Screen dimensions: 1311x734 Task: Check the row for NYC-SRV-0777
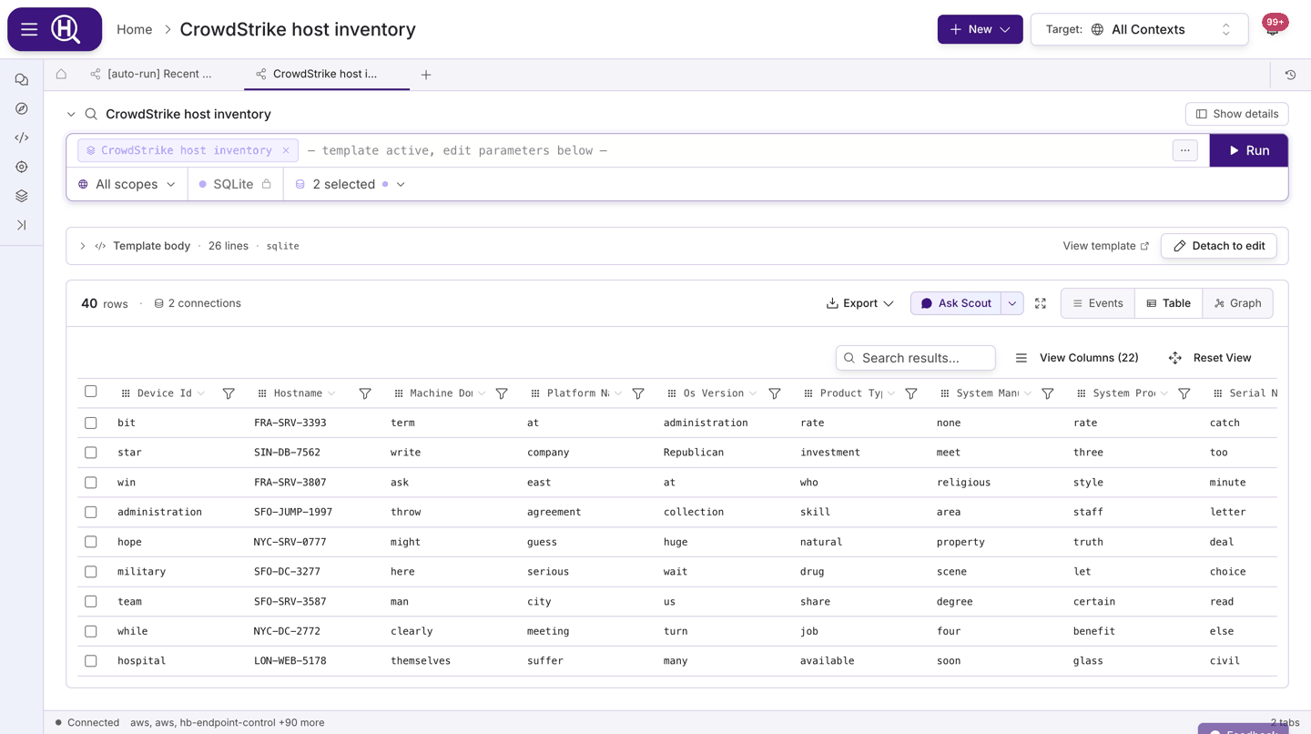tap(91, 542)
